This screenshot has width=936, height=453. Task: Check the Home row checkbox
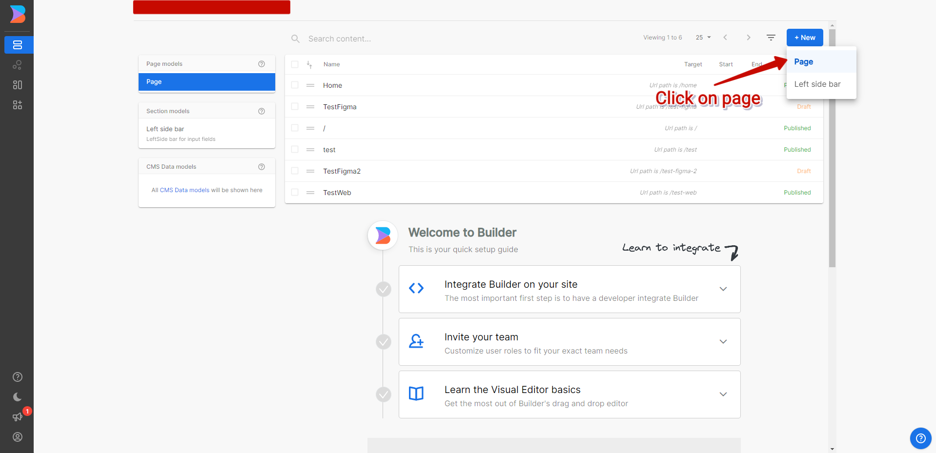click(x=295, y=85)
